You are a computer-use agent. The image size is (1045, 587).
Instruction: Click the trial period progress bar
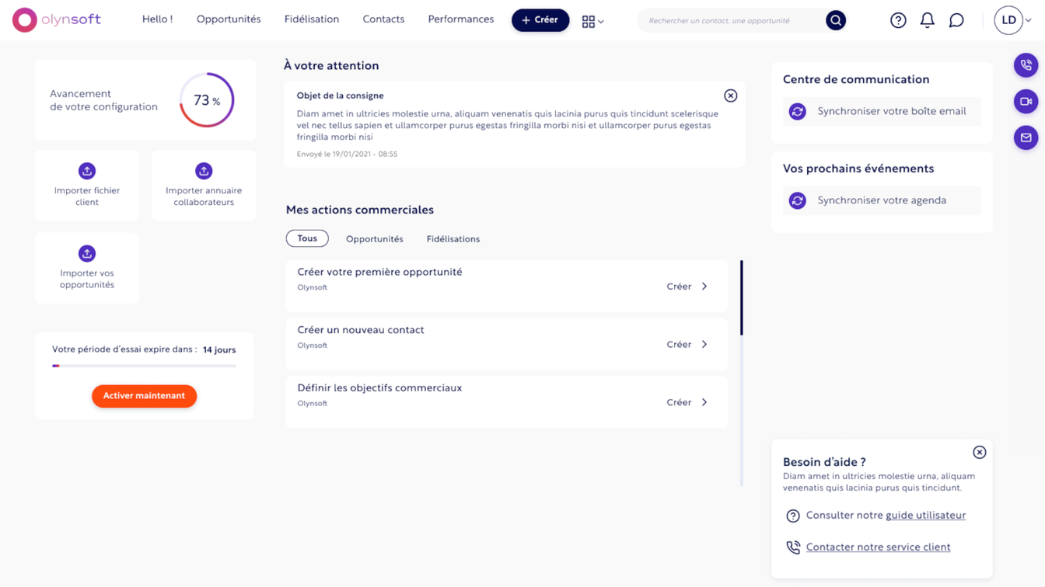click(x=144, y=366)
